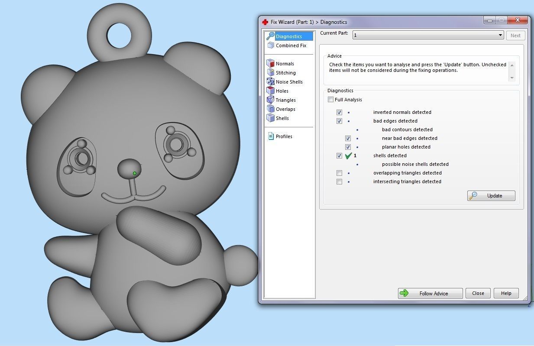Click the green marker on the bear's nose

tap(135, 173)
